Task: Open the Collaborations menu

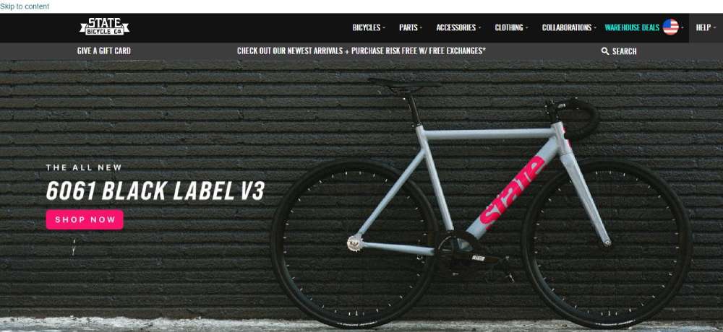Action: [x=569, y=27]
